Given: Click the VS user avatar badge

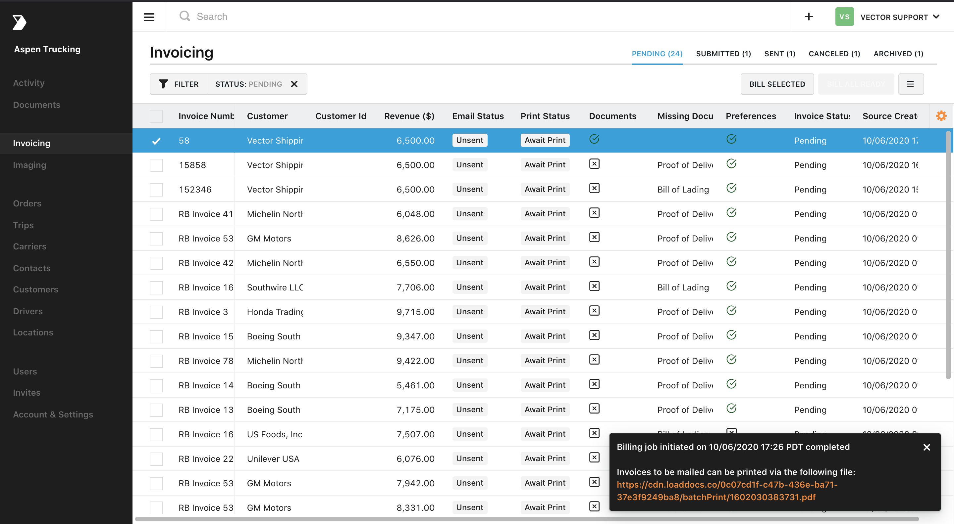Looking at the screenshot, I should pyautogui.click(x=844, y=17).
